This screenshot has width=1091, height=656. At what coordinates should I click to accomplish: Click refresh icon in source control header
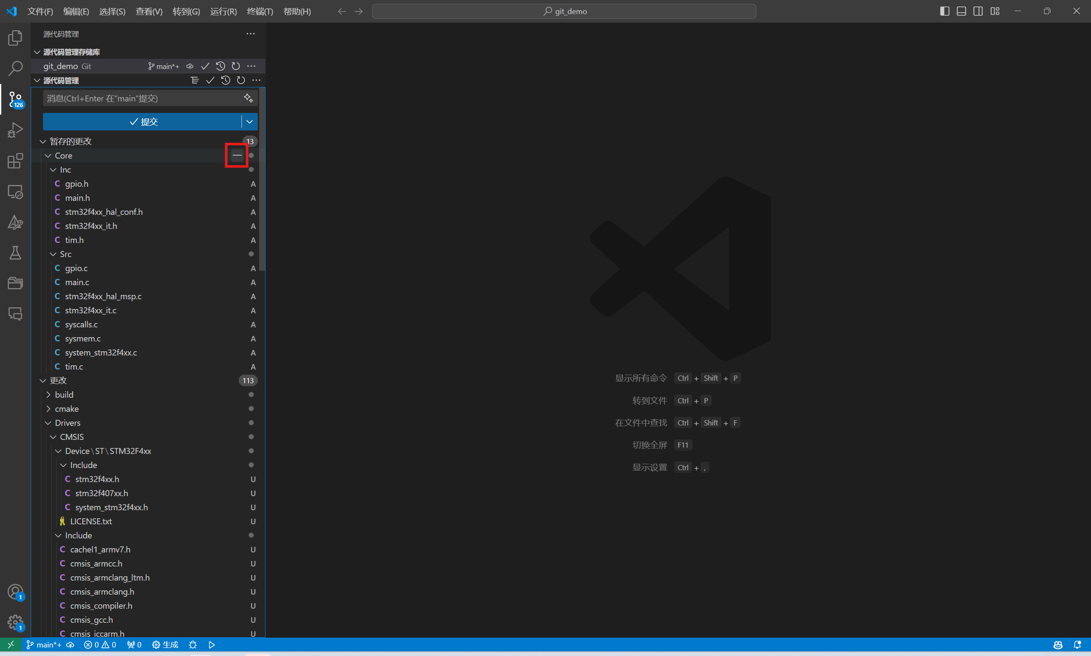[241, 80]
